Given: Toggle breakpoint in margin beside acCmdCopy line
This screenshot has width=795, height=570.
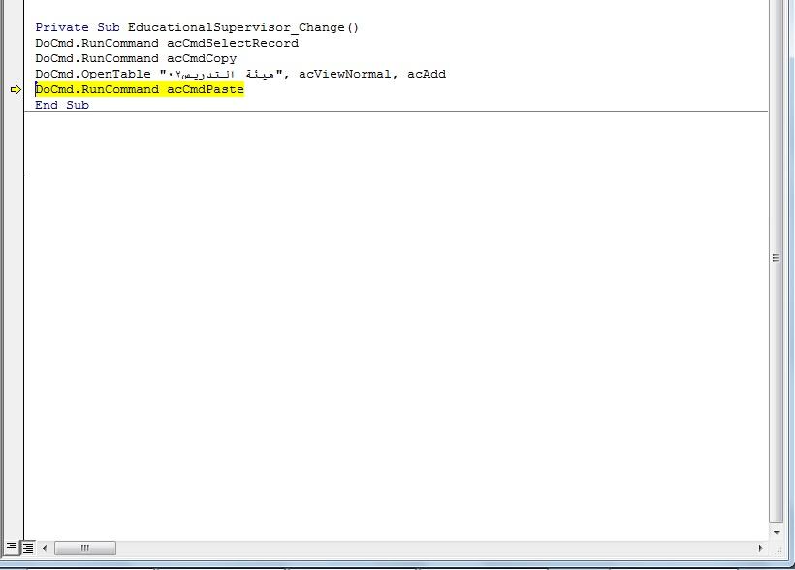Looking at the screenshot, I should pos(16,58).
